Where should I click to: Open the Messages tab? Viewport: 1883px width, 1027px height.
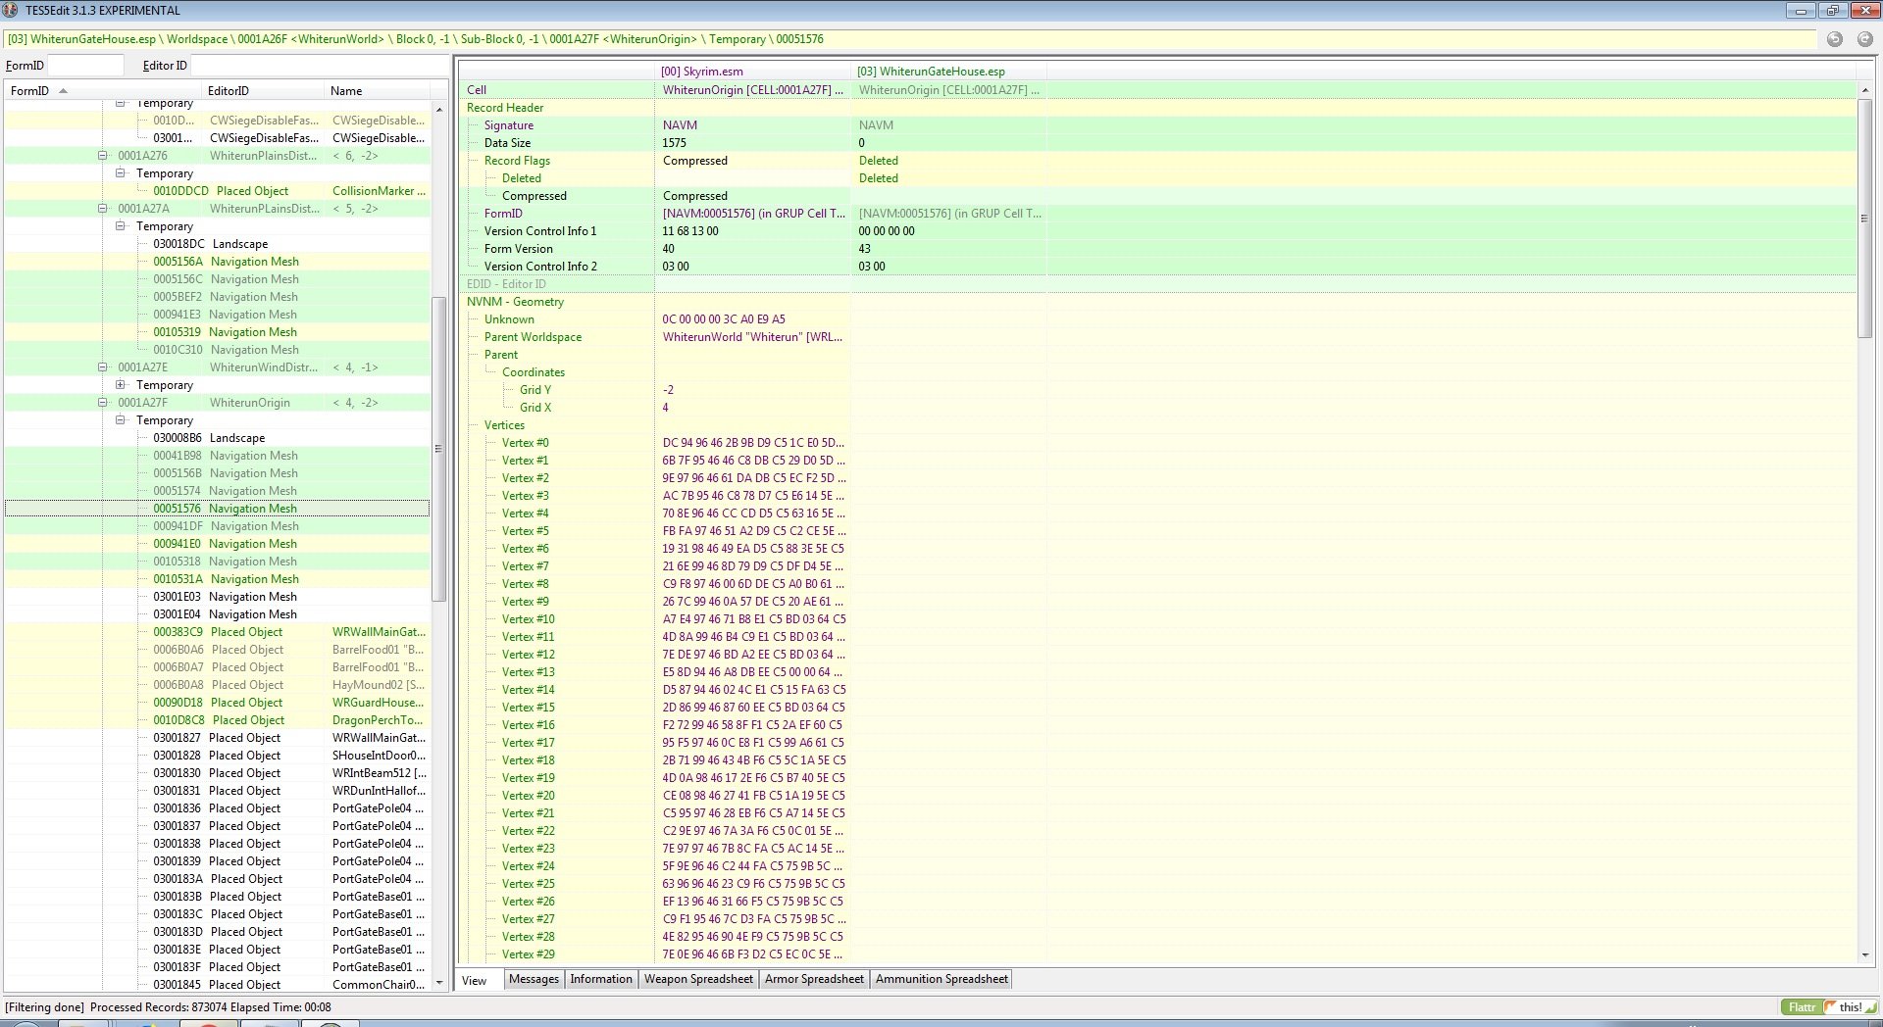point(534,979)
